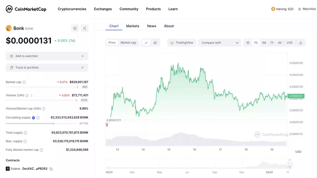Select 1Y time range

tap(272, 43)
